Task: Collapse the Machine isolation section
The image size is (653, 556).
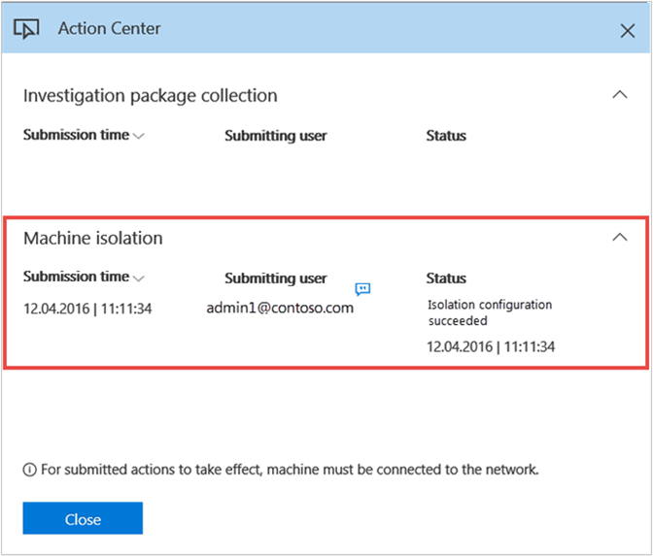Action: [619, 237]
